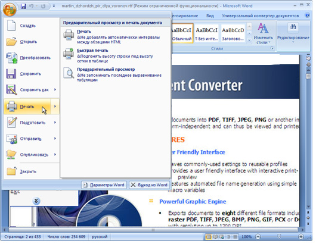
Task: Switch to the Вид ribbon tab
Action: pos(210,15)
